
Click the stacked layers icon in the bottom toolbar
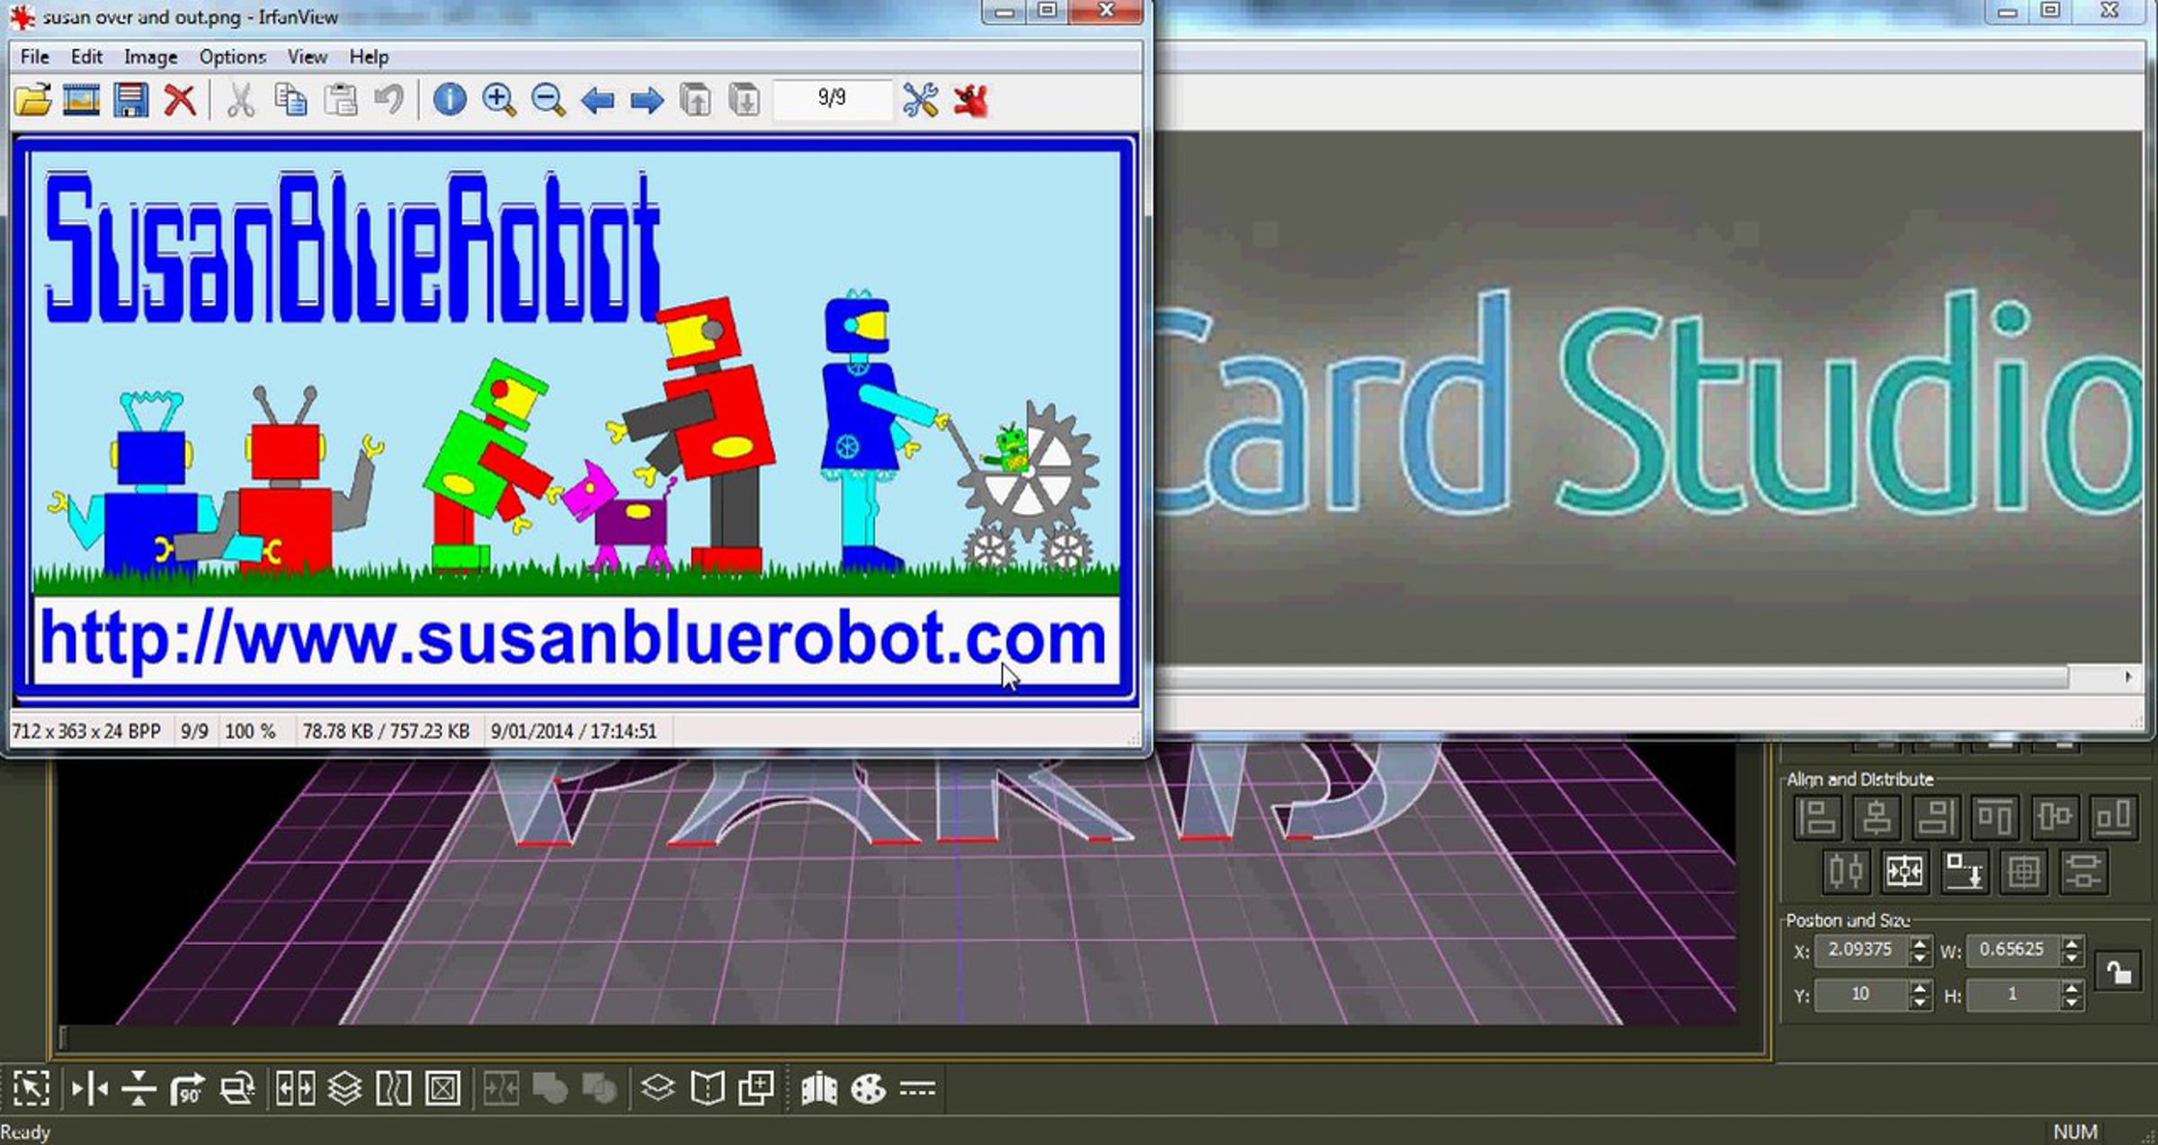click(x=344, y=1089)
